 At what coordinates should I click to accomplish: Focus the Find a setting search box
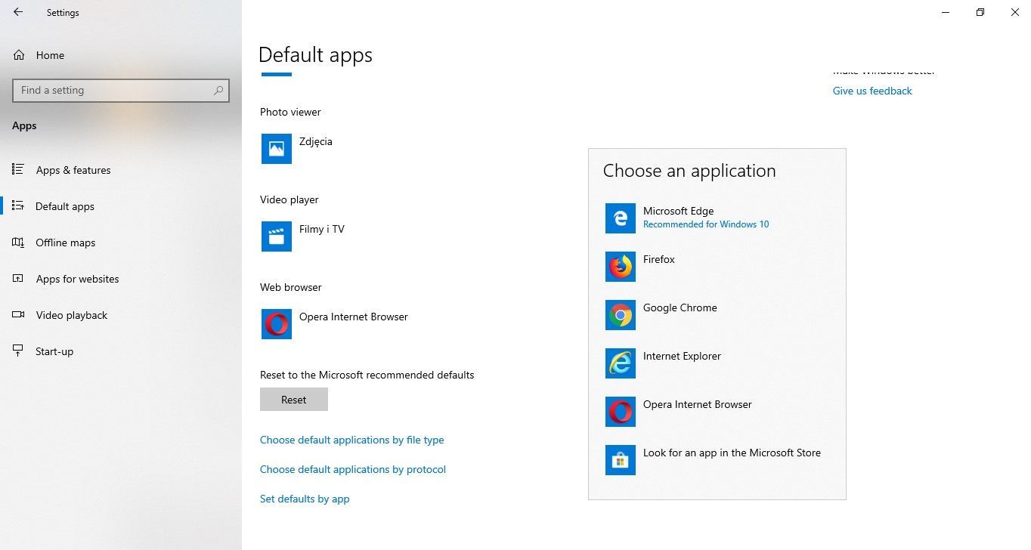point(113,90)
